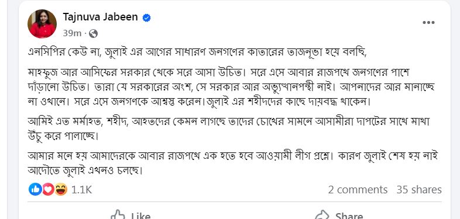Image resolution: width=460 pixels, height=219 pixels.
Task: Share the post using Share button
Action: click(x=339, y=215)
